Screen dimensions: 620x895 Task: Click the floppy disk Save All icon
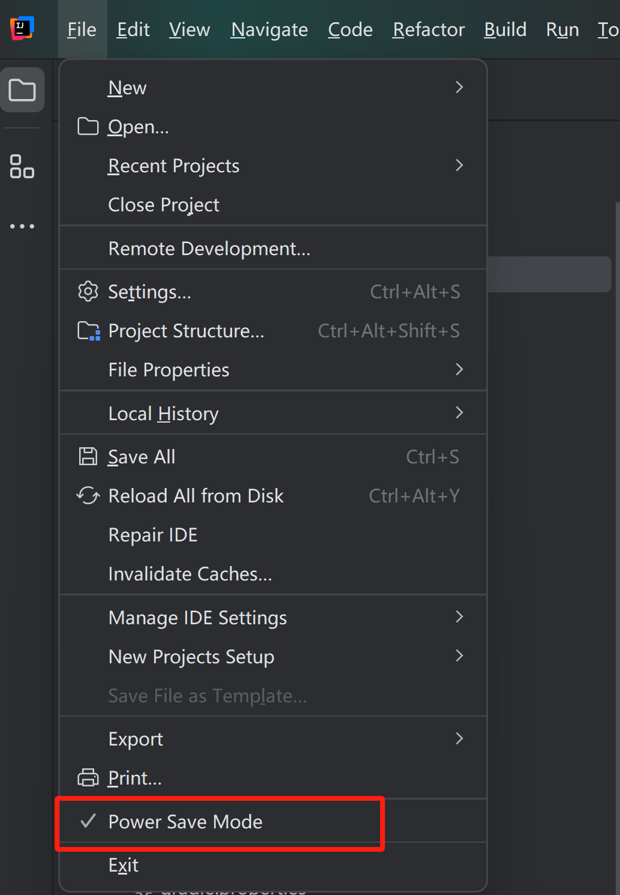[x=88, y=457]
